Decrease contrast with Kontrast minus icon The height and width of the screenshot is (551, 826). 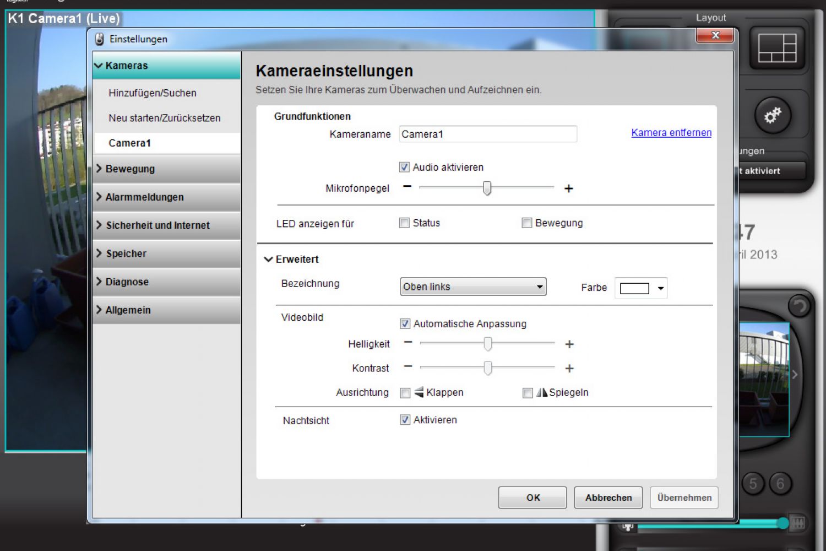[408, 366]
